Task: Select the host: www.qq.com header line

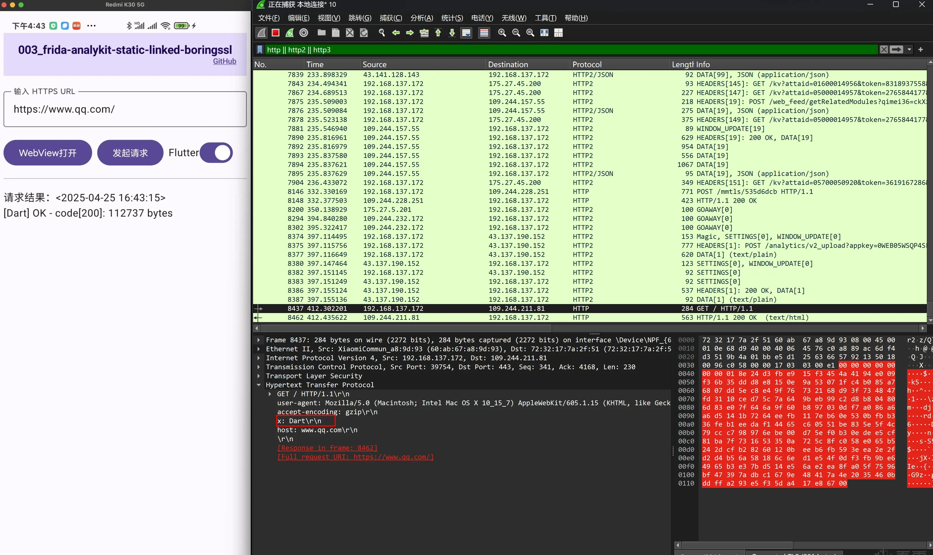Action: [317, 430]
